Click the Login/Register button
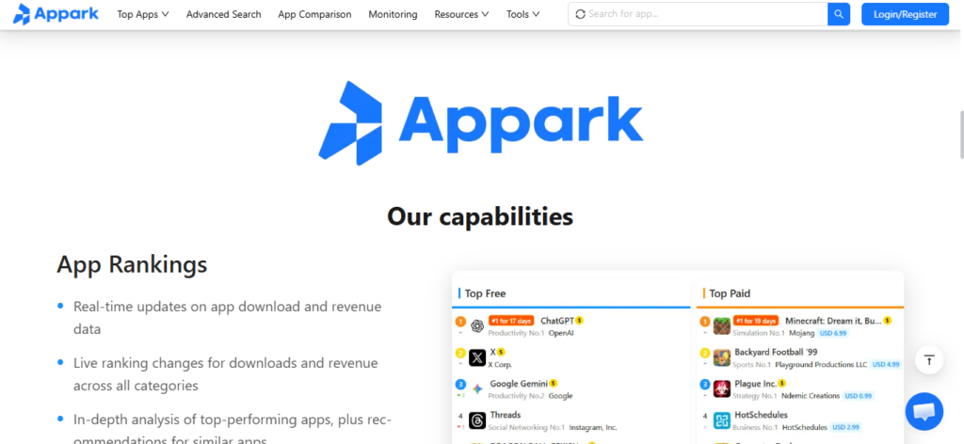 (x=905, y=14)
